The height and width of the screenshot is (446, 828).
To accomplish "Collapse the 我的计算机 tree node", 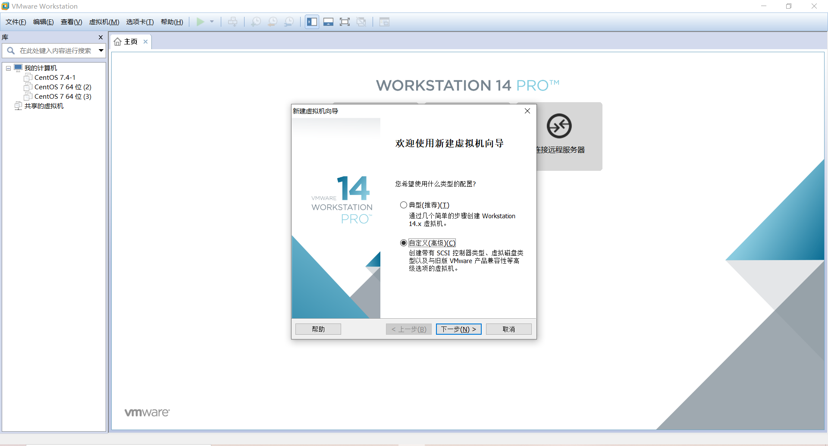I will (x=8, y=68).
